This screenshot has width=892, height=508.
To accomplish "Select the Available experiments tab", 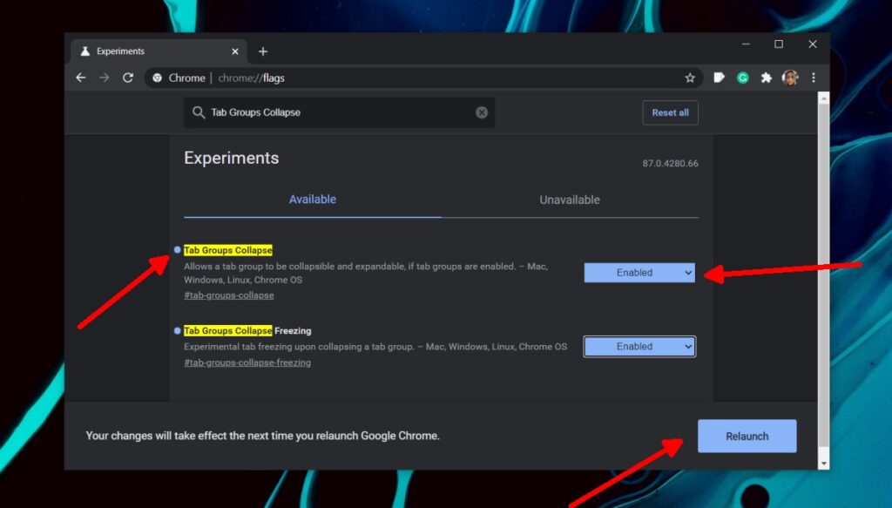I will click(313, 200).
